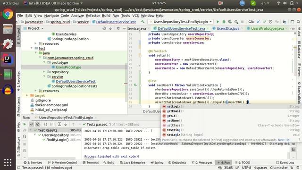302x170 pixels.
Task: Revert changes with Git rollback icon
Action: coord(277,22)
